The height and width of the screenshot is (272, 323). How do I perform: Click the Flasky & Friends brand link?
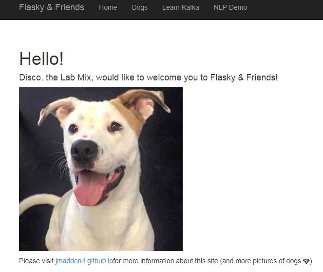pos(51,7)
